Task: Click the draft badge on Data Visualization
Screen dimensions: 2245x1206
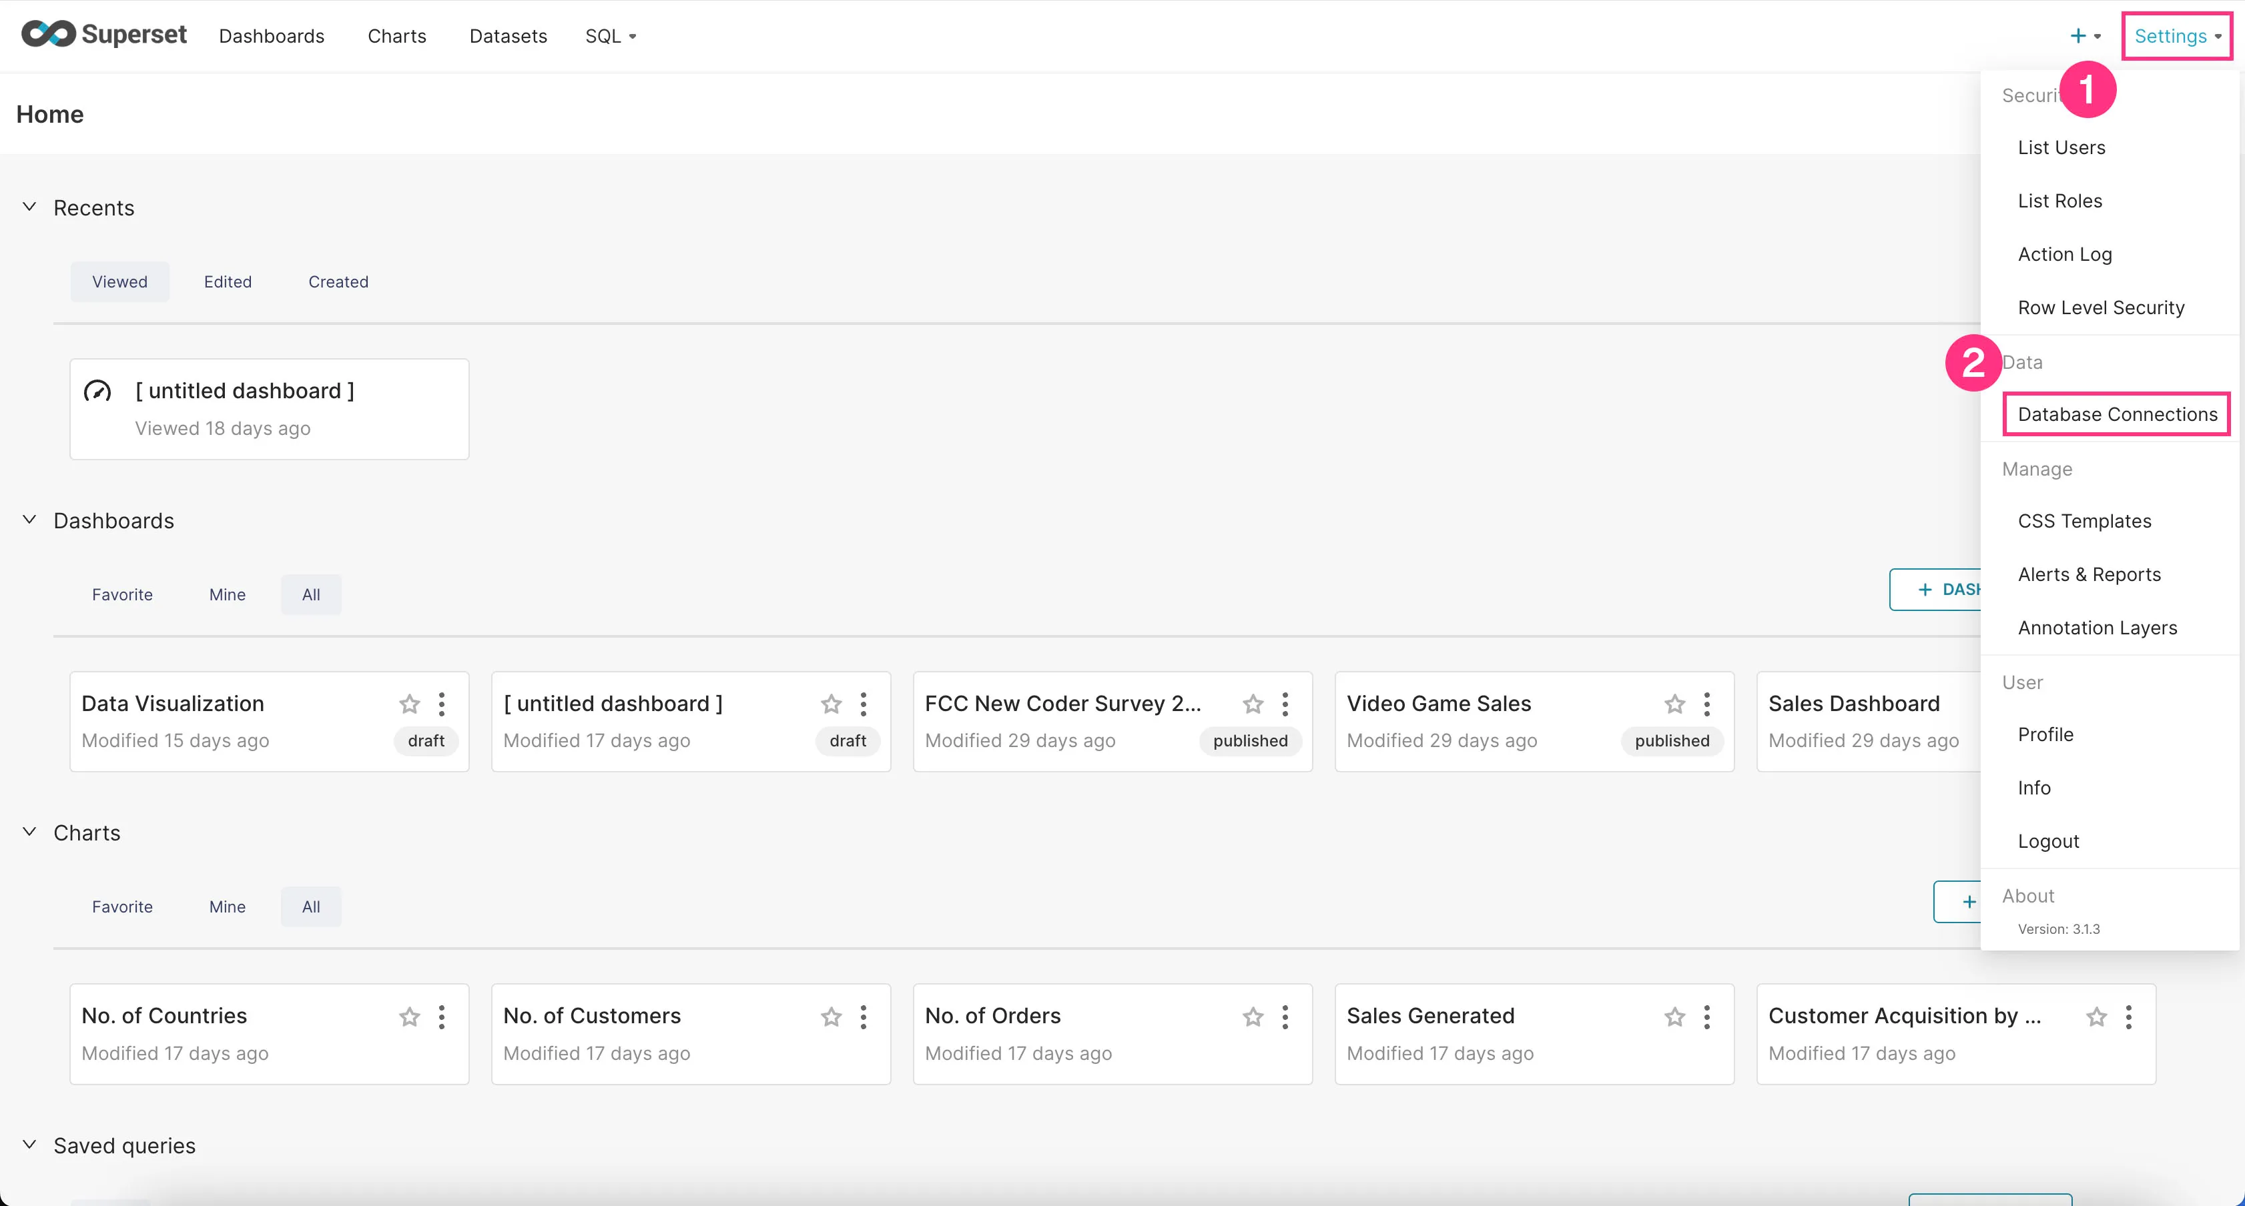Action: [426, 740]
